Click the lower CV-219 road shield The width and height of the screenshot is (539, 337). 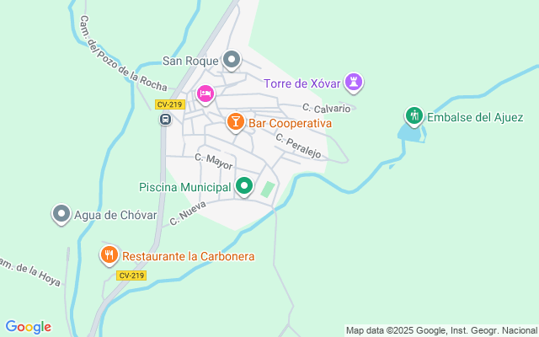tap(131, 275)
